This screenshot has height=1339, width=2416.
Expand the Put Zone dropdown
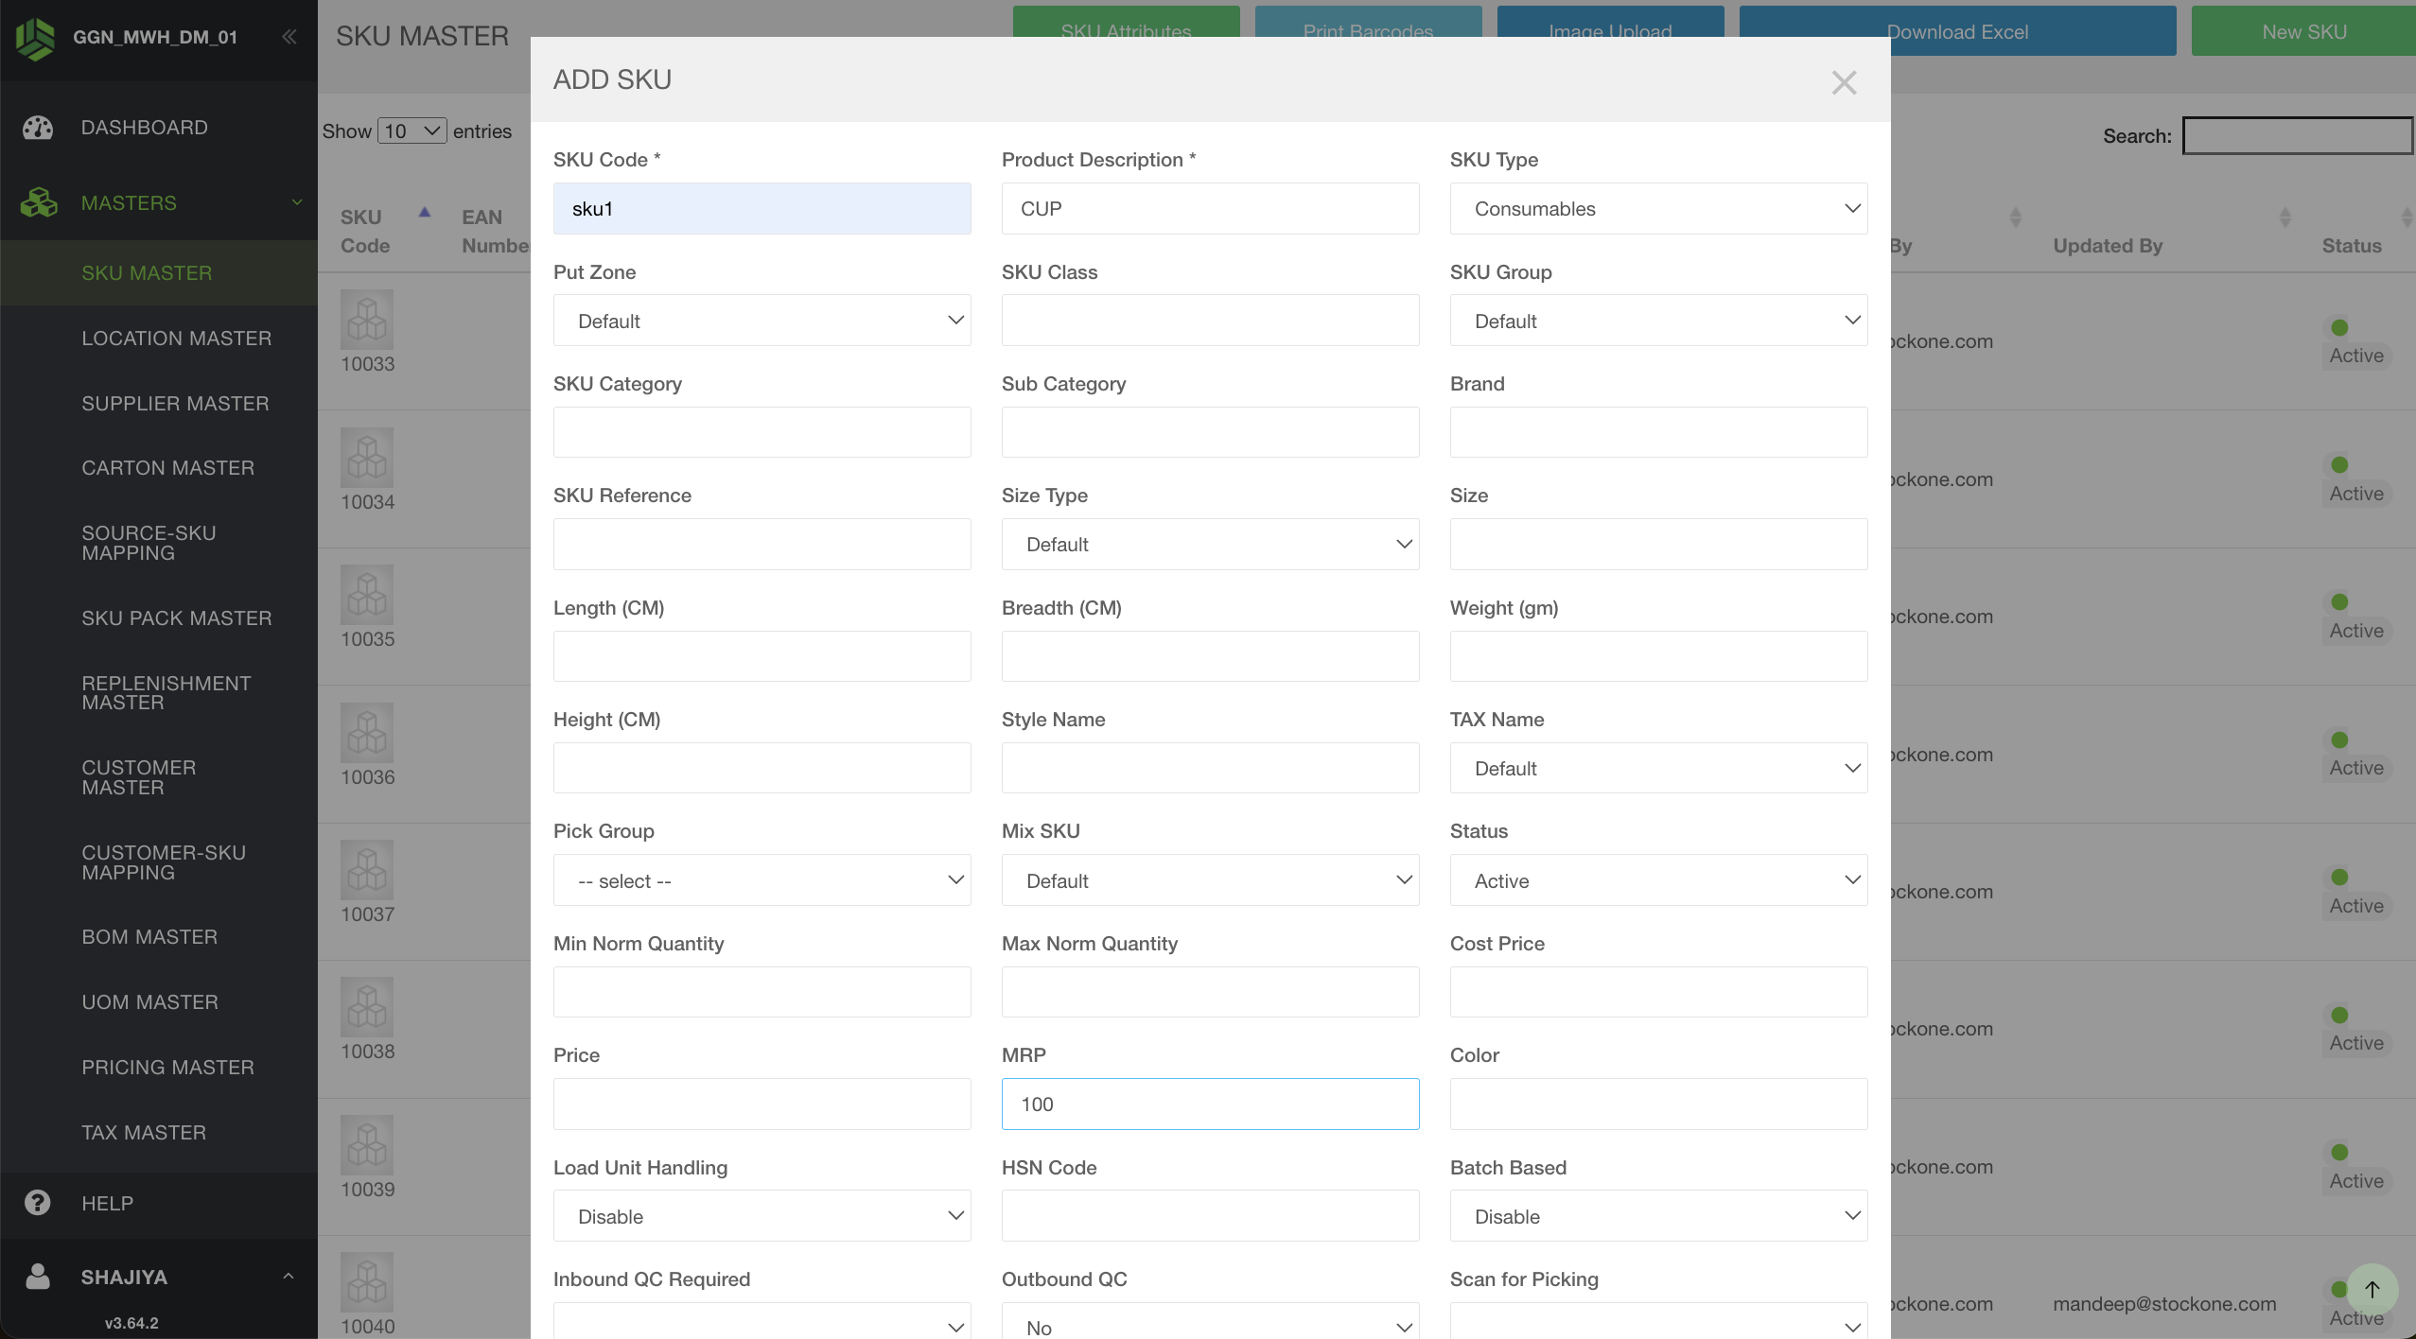[x=762, y=321]
